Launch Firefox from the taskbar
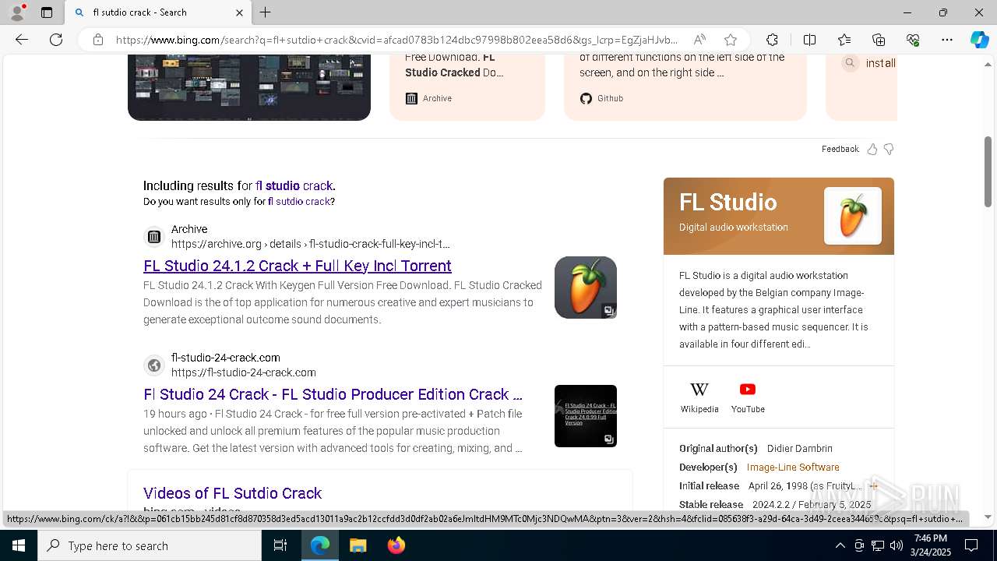 tap(396, 545)
